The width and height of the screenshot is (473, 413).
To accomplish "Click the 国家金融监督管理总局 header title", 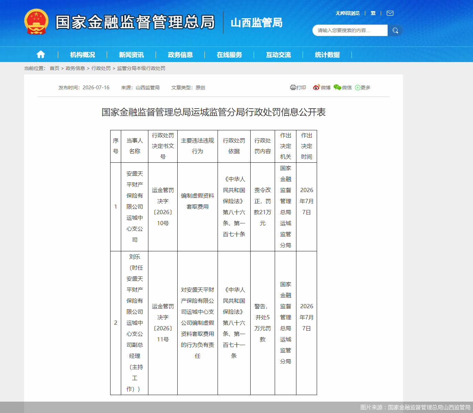I will coord(135,22).
